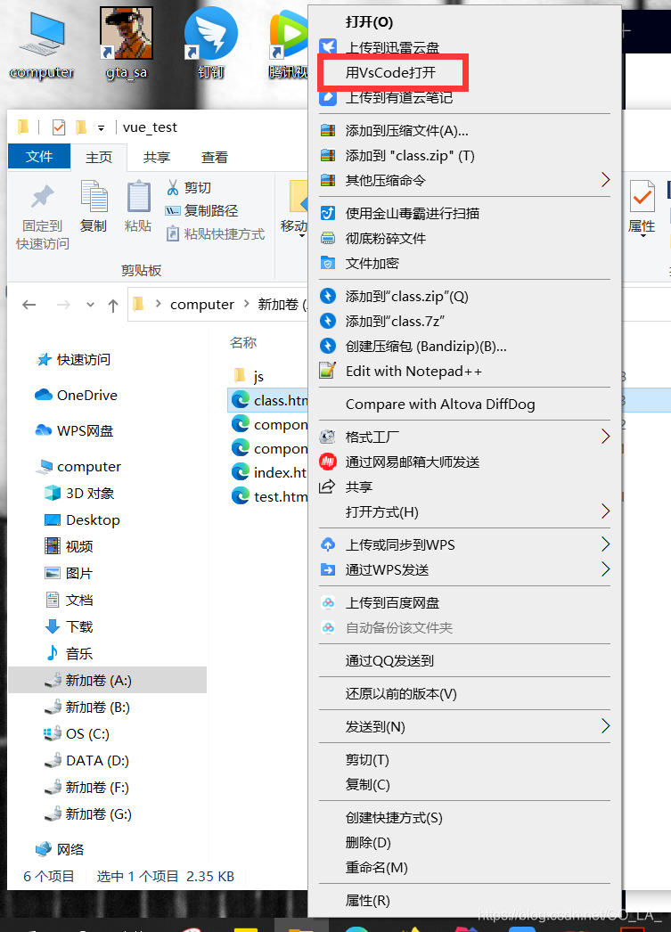Expand the 打开方式(H) submenu

(x=605, y=511)
